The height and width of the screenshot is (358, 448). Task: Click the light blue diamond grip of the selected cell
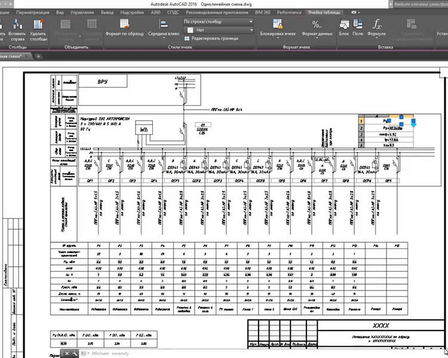pyautogui.click(x=413, y=124)
